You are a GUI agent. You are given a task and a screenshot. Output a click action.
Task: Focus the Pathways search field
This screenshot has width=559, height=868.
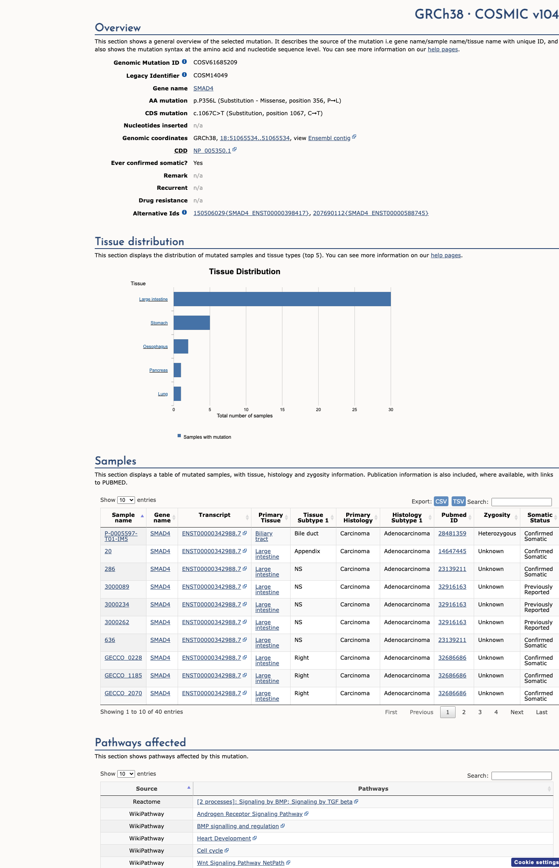[x=521, y=776]
